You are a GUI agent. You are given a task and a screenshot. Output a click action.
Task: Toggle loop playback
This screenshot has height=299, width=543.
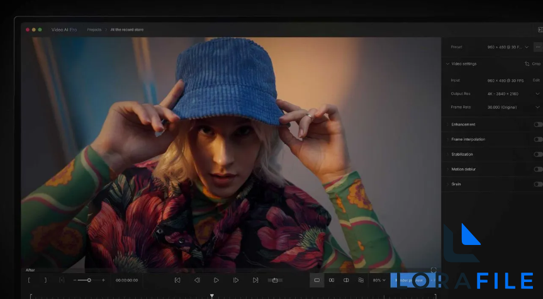pyautogui.click(x=275, y=280)
